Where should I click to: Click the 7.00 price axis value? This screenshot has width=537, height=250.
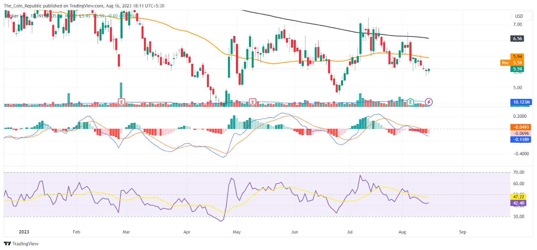pos(518,24)
